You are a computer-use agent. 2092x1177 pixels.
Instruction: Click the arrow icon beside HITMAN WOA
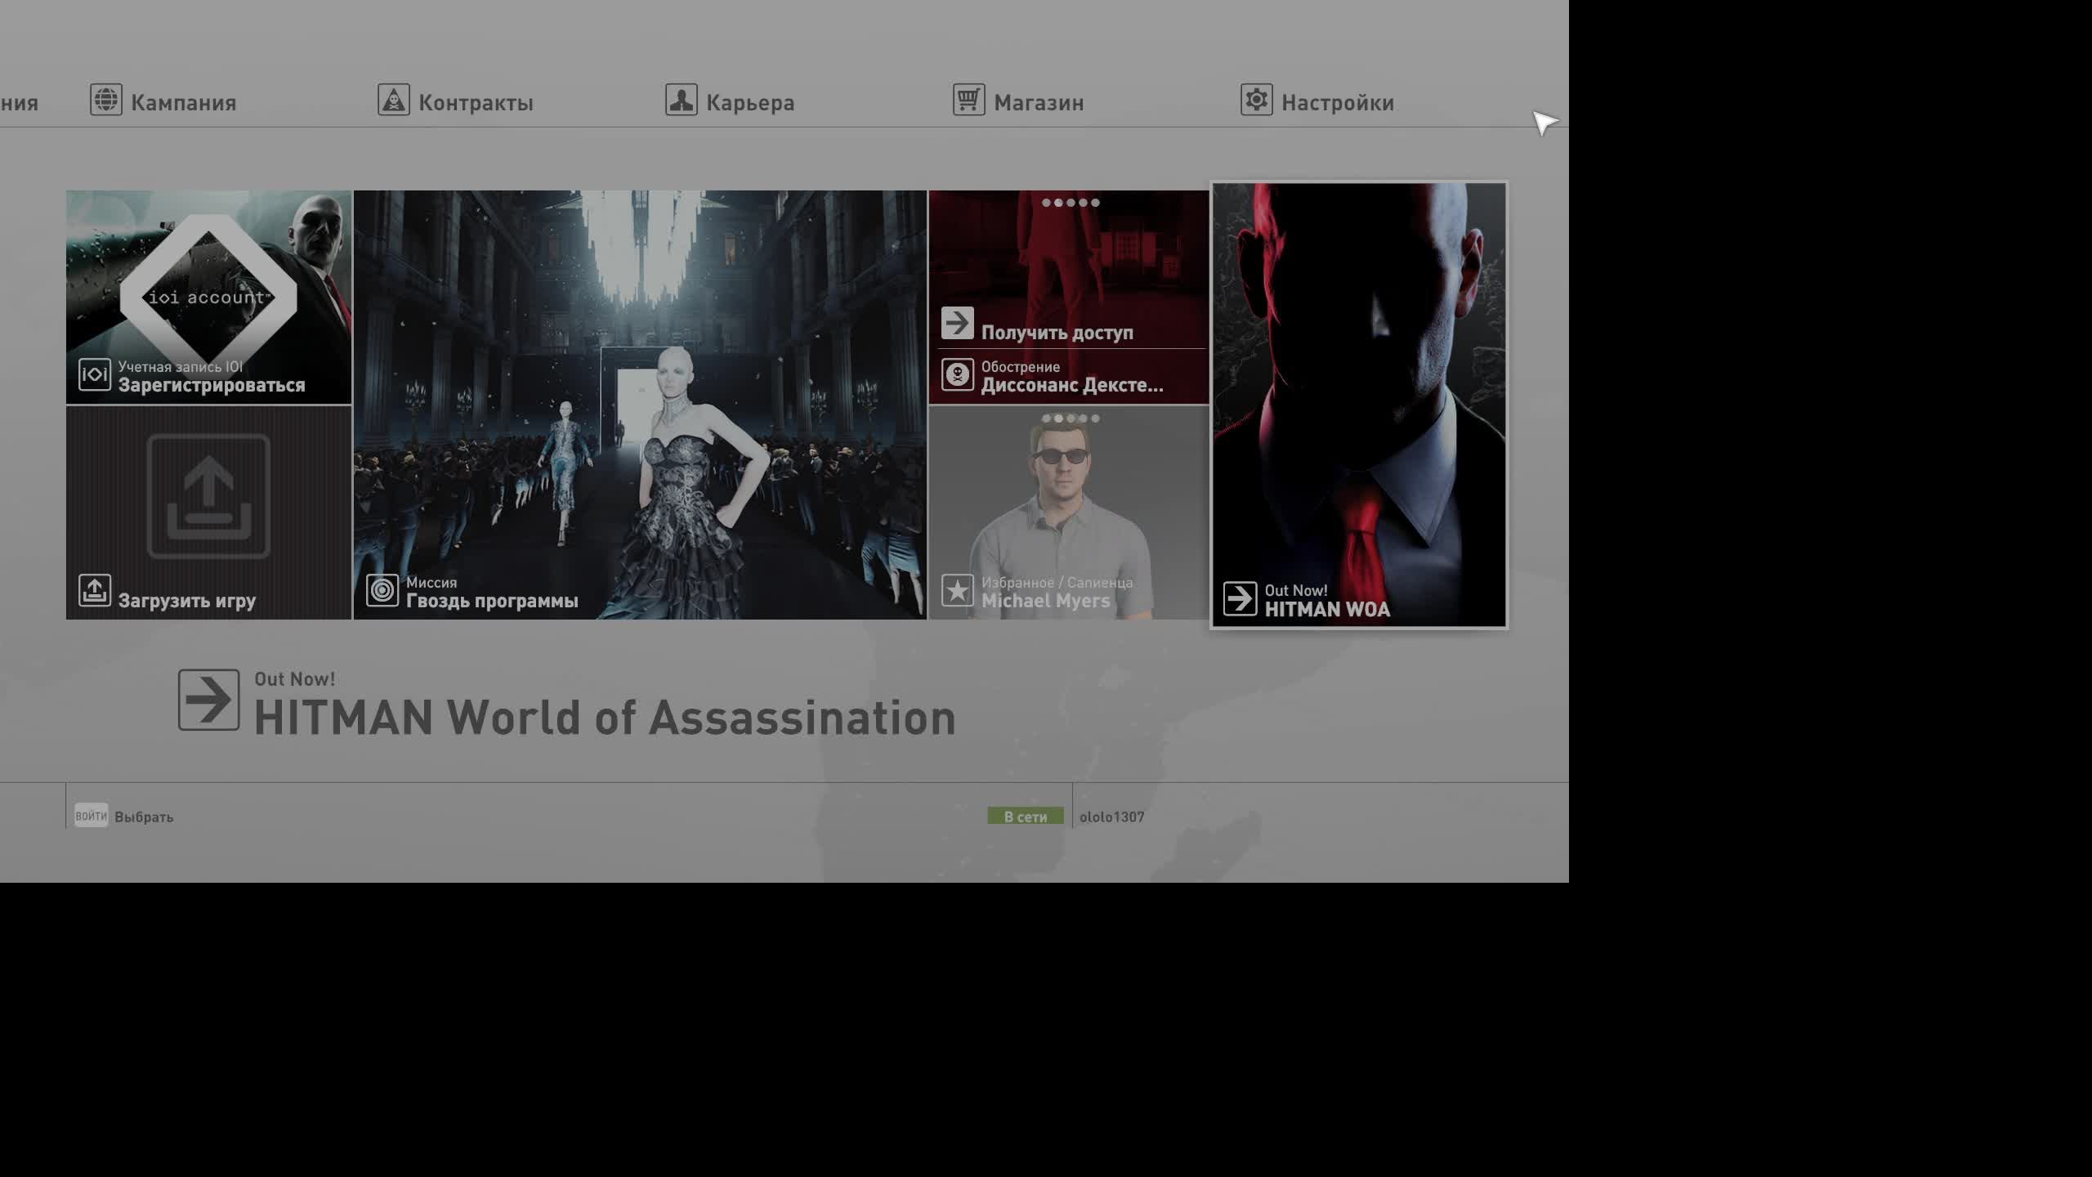point(1240,598)
